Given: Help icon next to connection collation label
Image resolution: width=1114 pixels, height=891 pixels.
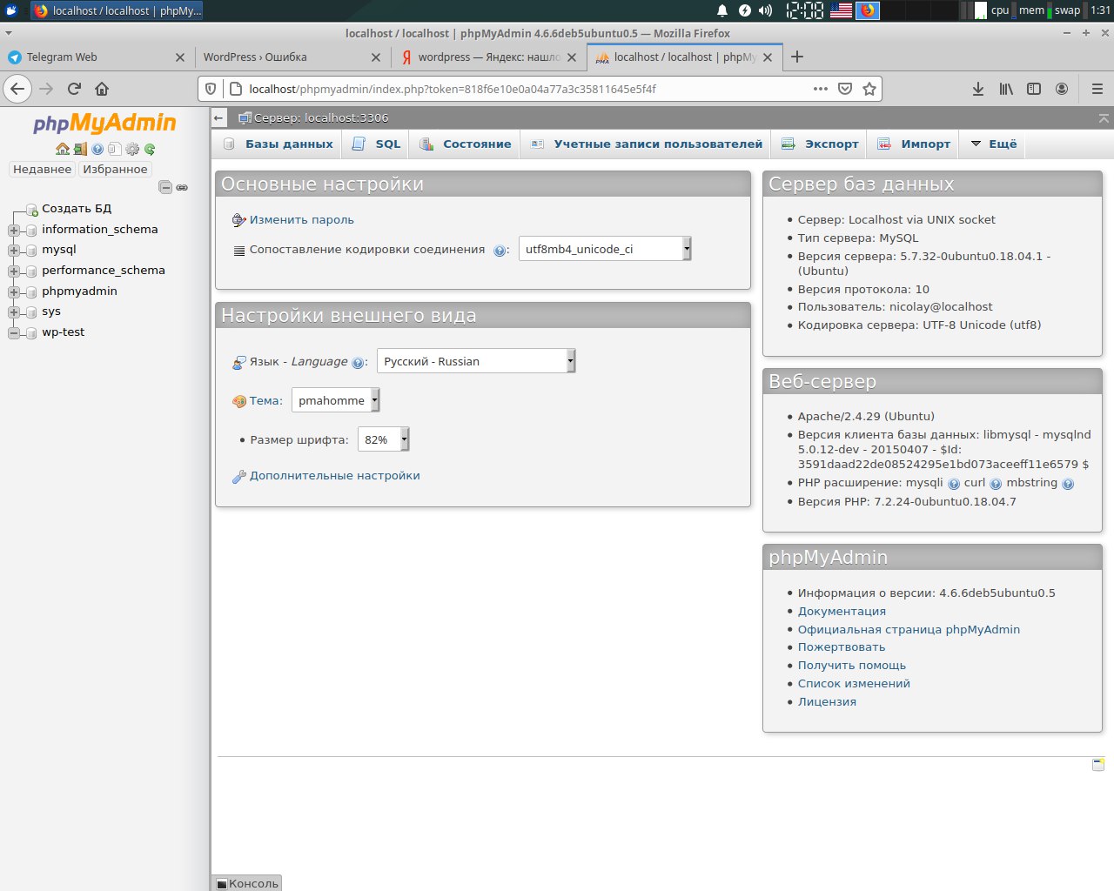Looking at the screenshot, I should 500,251.
